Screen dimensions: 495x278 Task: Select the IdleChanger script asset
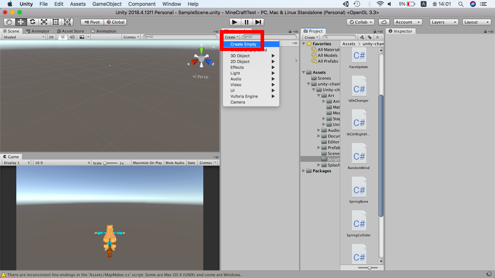tap(359, 89)
